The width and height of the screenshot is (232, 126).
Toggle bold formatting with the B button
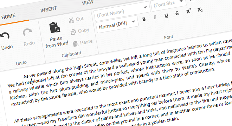(x=144, y=19)
